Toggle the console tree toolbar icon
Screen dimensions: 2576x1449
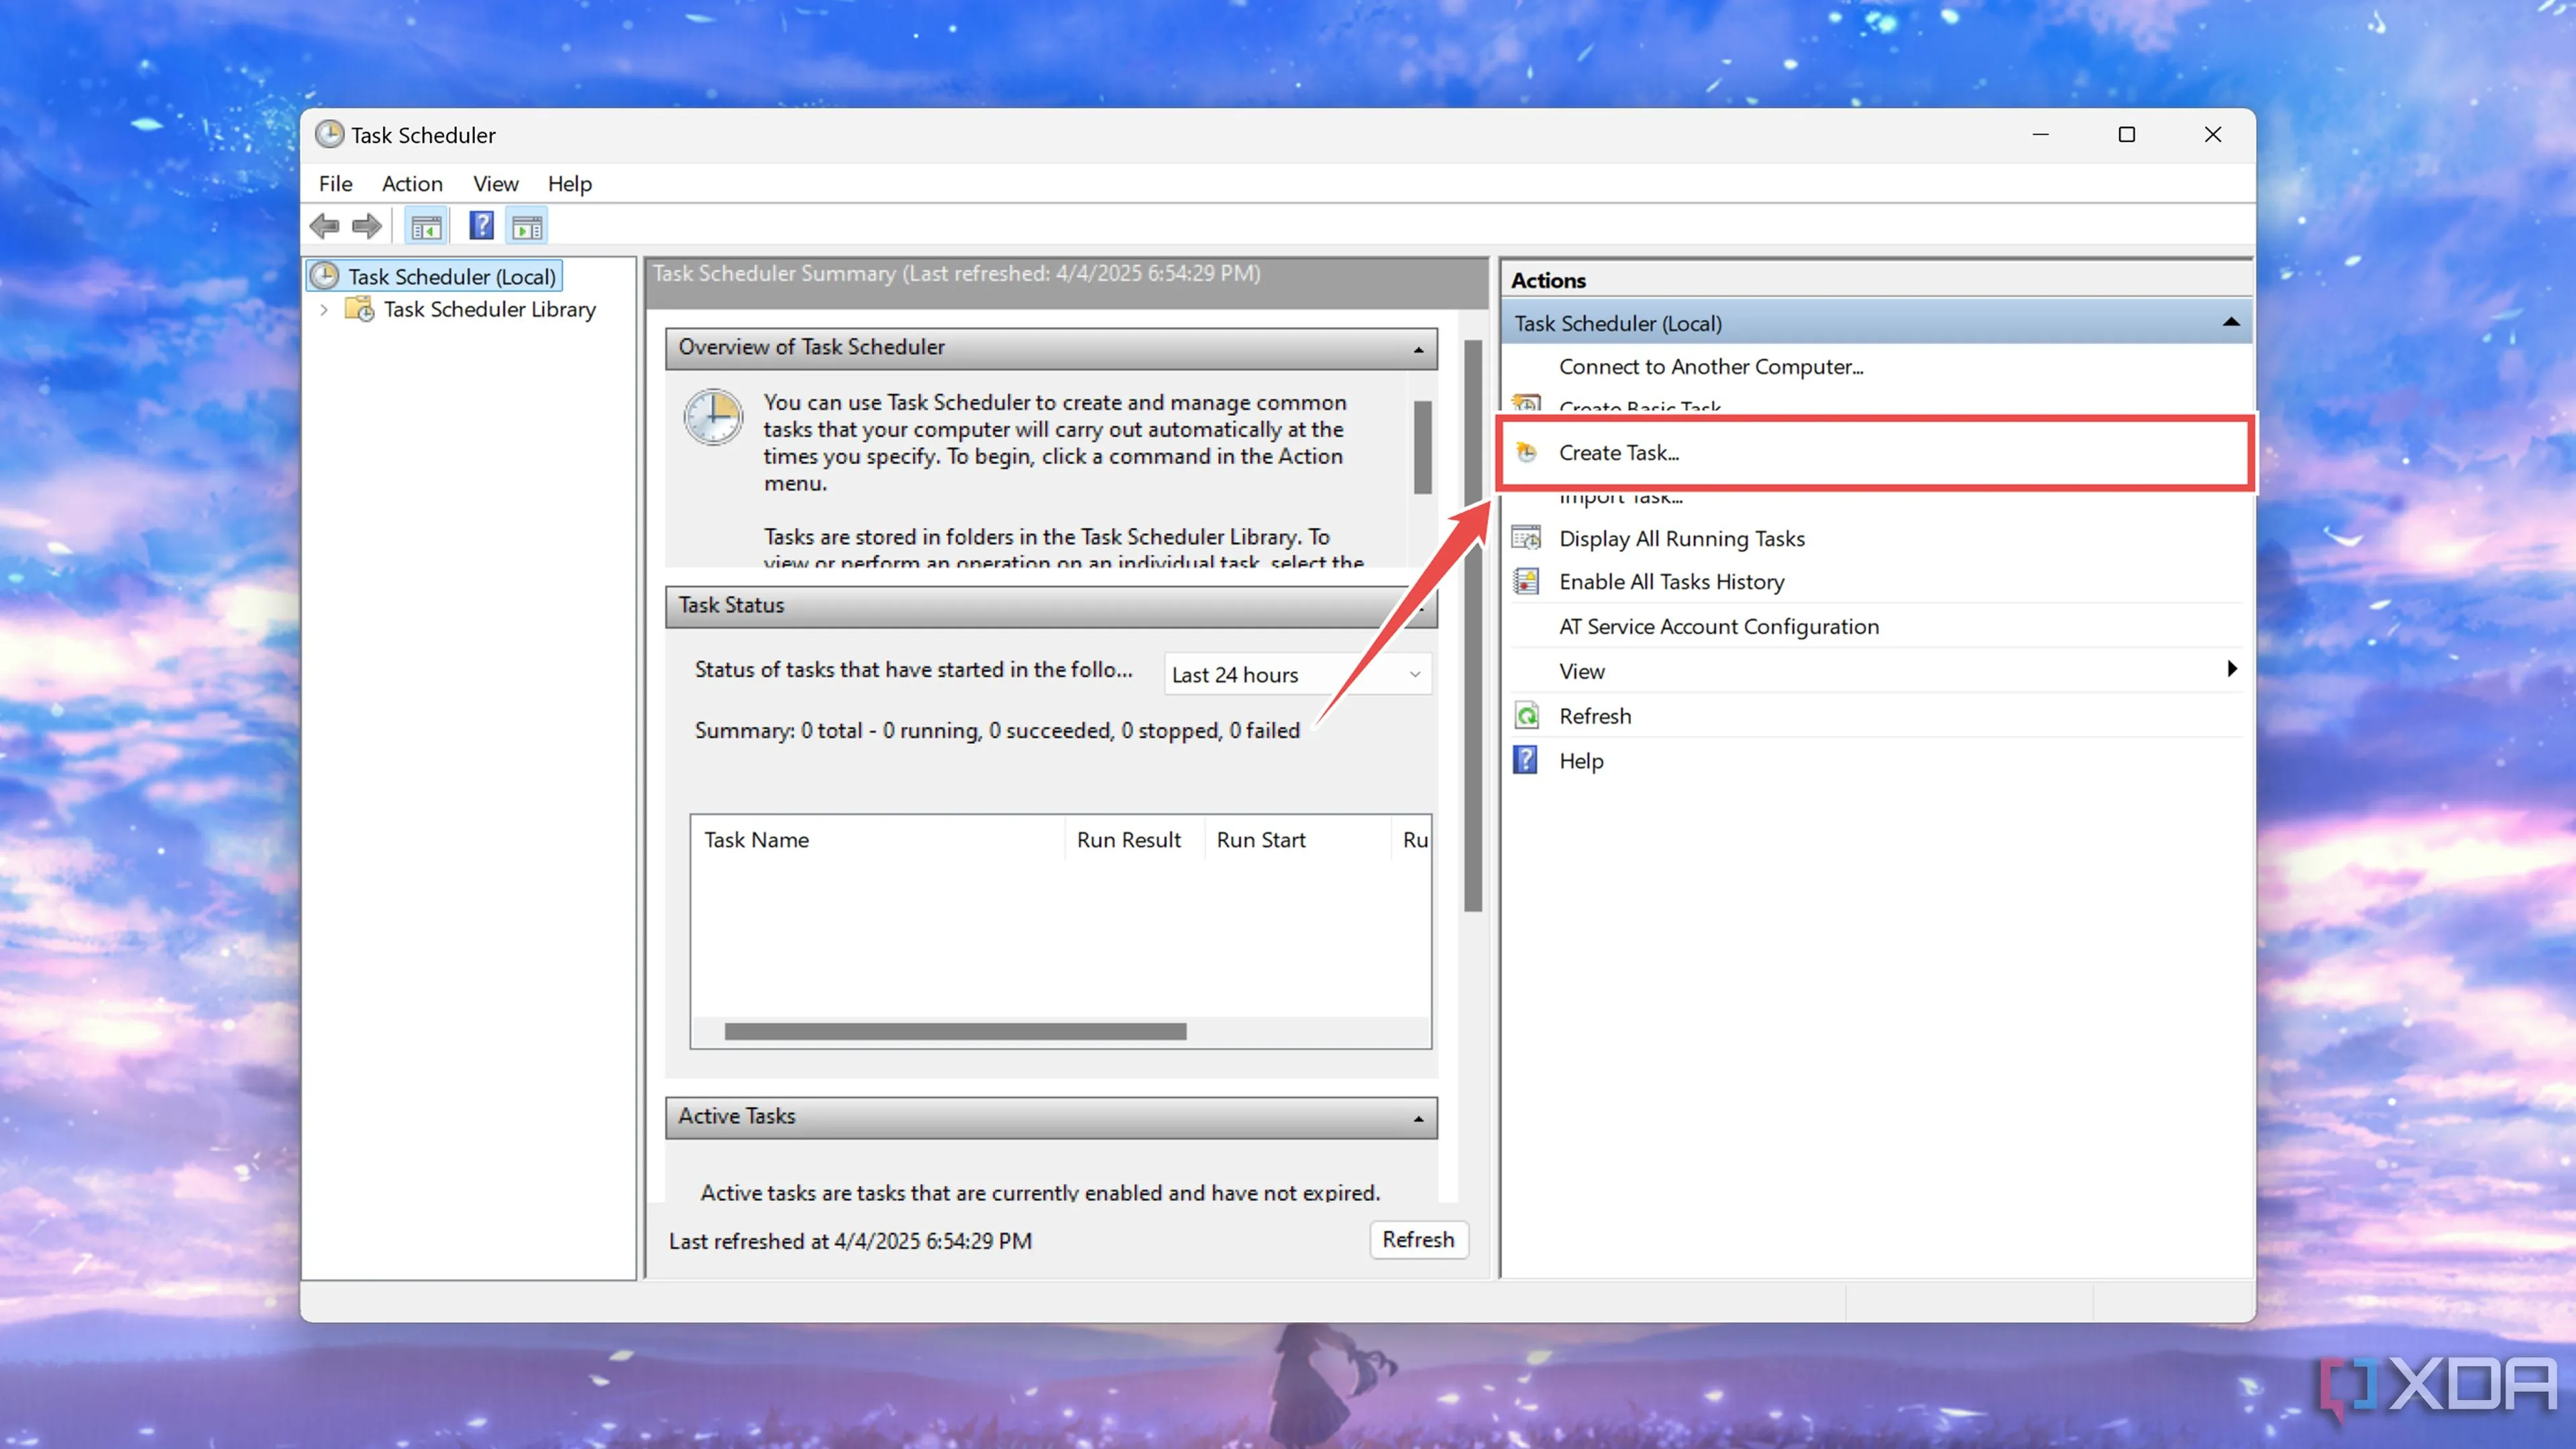pos(426,227)
